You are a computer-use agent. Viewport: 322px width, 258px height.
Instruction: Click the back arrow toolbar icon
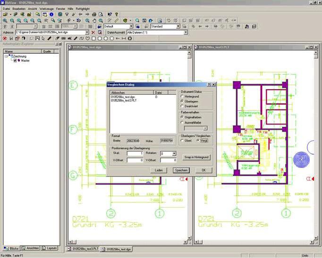[80, 14]
